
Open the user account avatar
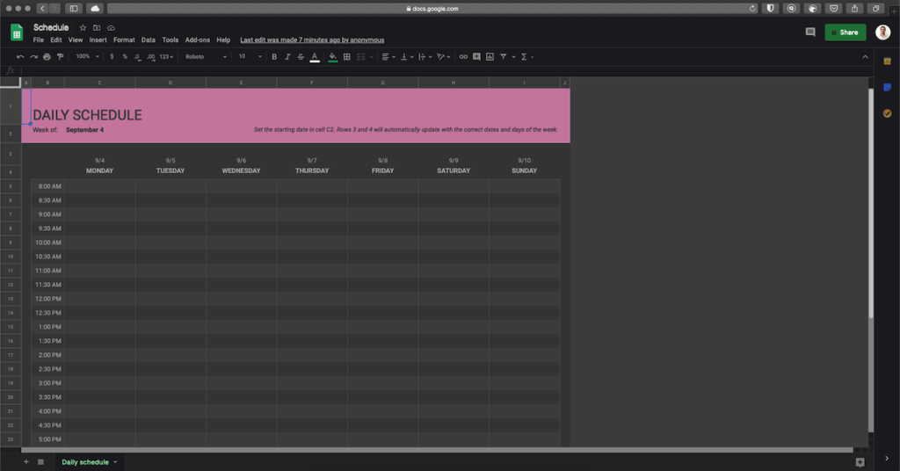click(882, 33)
